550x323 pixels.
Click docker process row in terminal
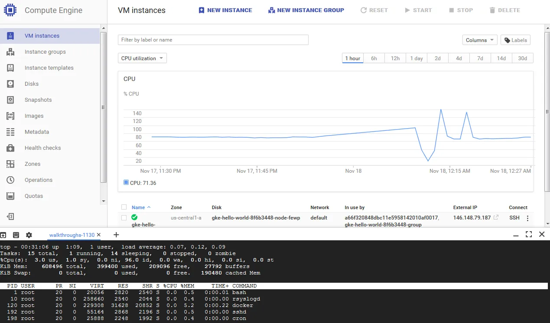274,305
